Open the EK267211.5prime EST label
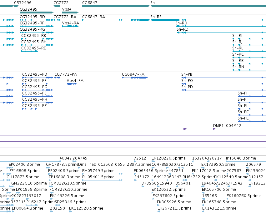 pyautogui.click(x=174, y=208)
